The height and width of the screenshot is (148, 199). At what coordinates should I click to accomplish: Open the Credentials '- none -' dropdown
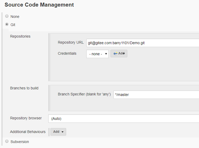pyautogui.click(x=97, y=54)
